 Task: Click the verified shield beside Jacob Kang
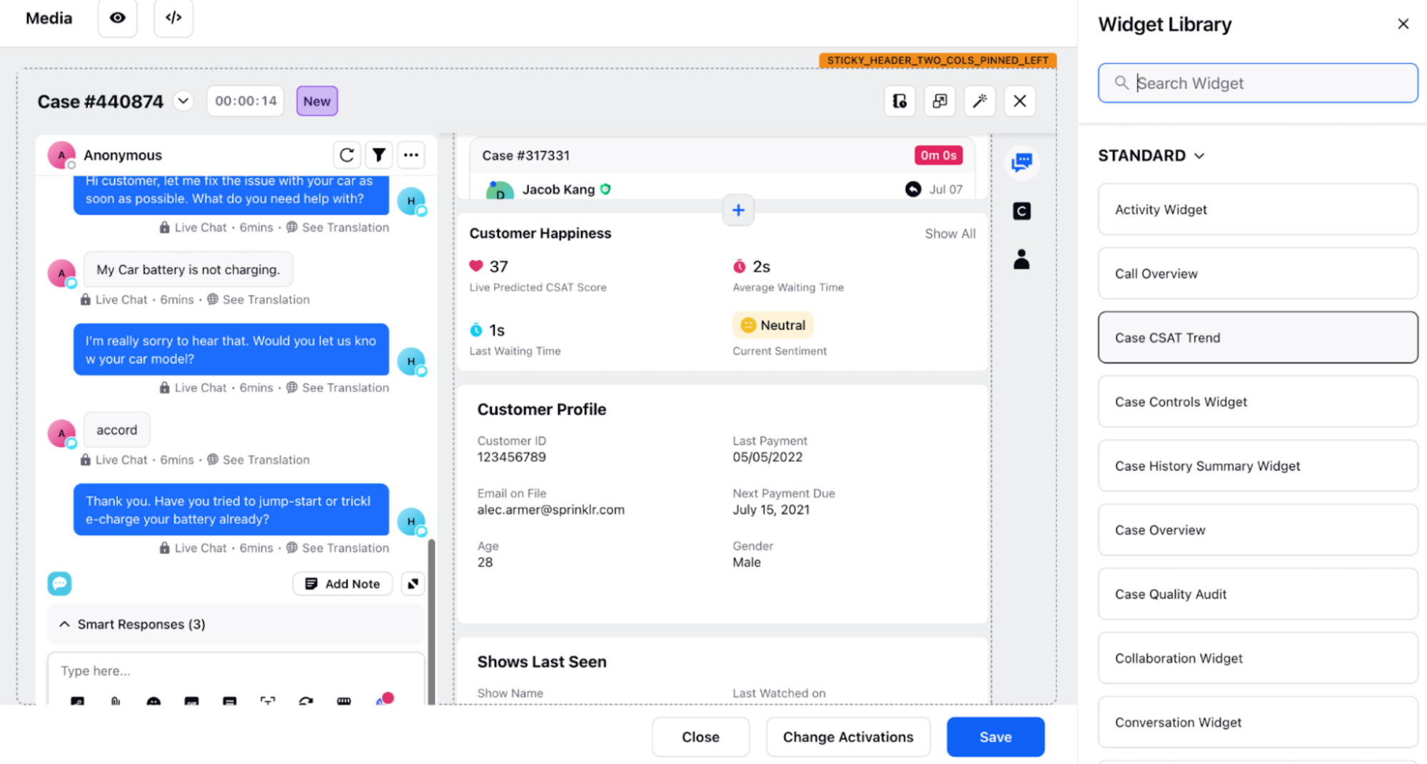[606, 189]
